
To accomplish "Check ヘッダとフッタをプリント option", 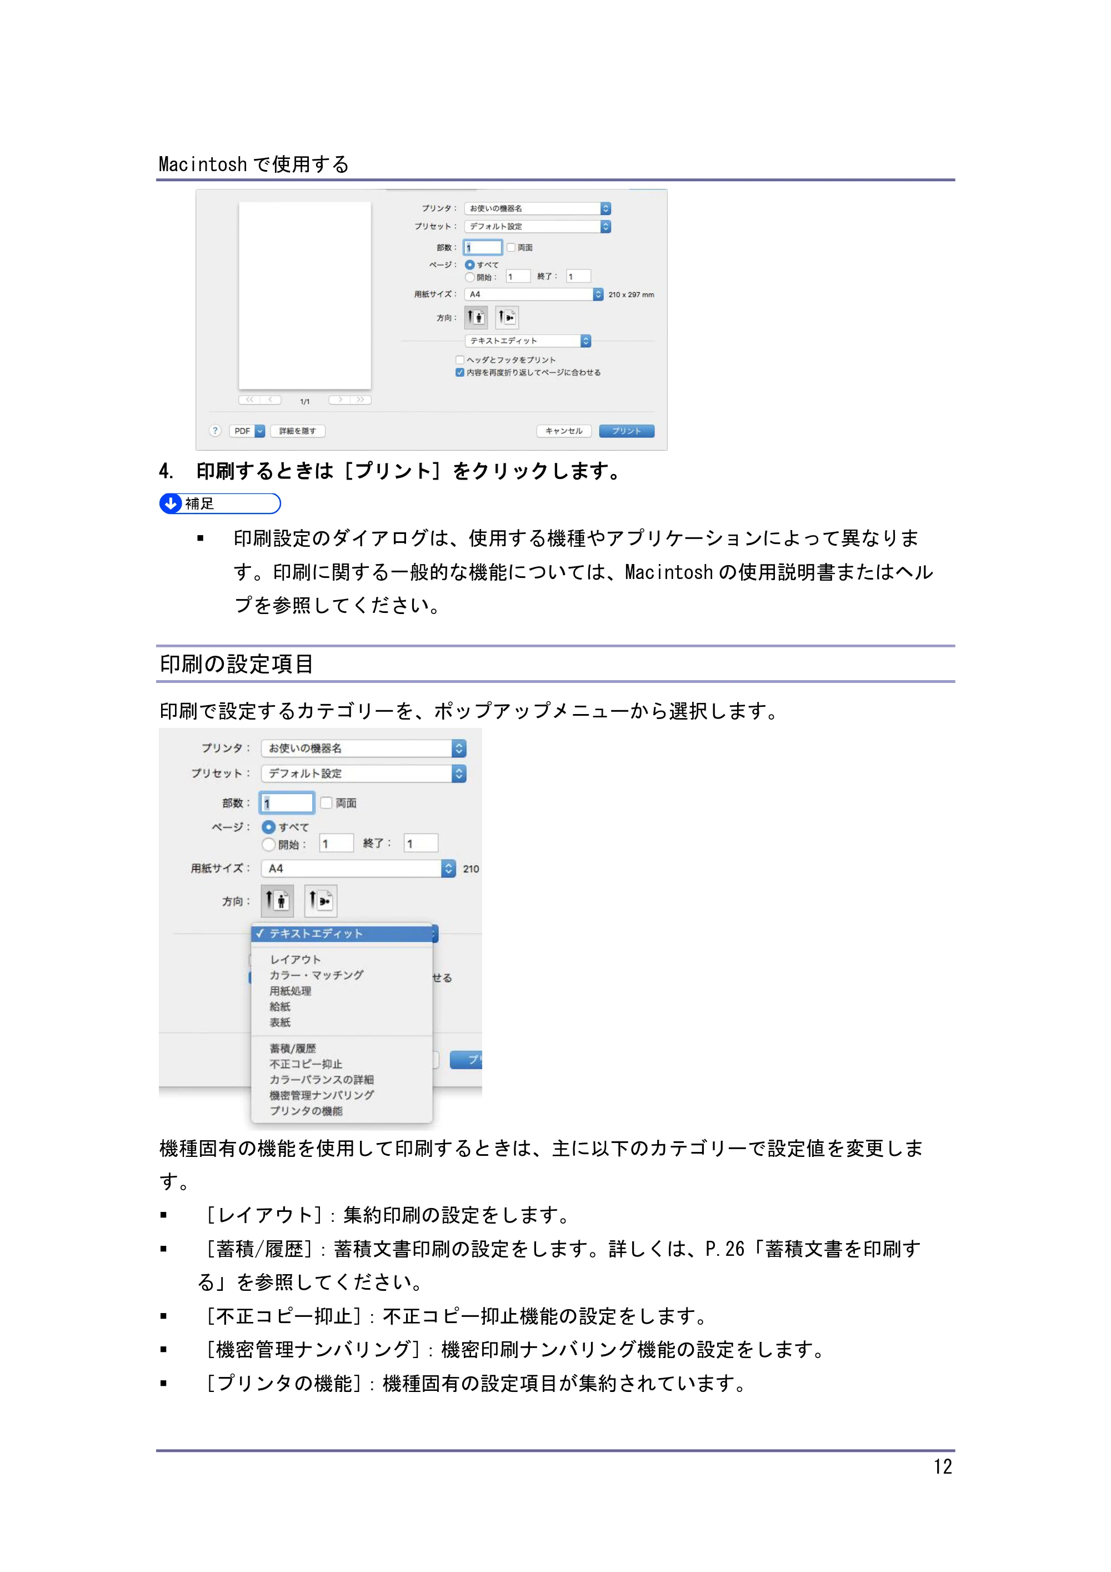I will [460, 360].
